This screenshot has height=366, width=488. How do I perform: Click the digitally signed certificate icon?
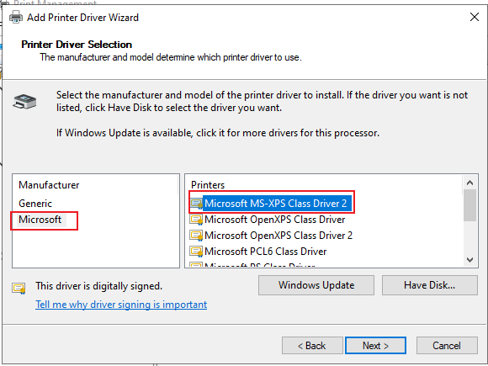[19, 289]
